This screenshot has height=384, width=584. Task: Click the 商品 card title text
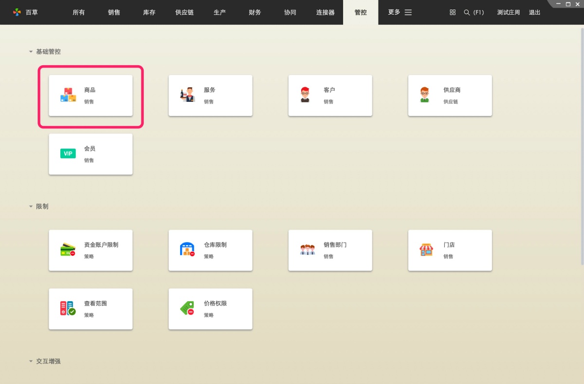[90, 90]
